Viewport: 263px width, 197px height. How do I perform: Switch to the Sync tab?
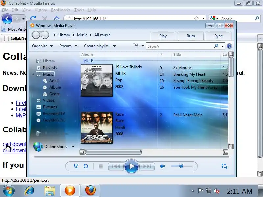click(218, 36)
